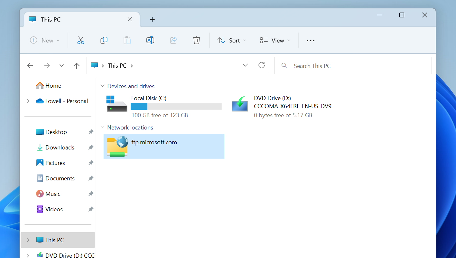
Task: Paste from the clipboard
Action: pyautogui.click(x=127, y=40)
